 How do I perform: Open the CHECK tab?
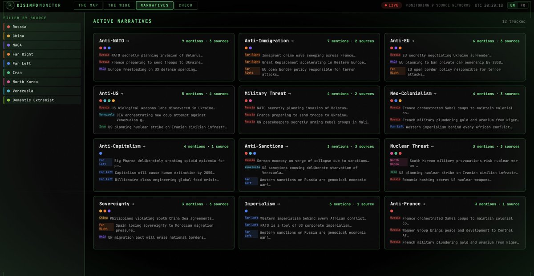186,5
